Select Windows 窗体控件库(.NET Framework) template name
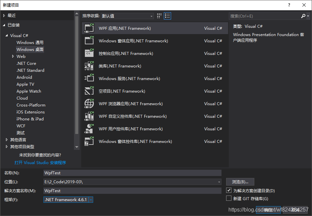The width and height of the screenshot is (312, 216). point(135,141)
